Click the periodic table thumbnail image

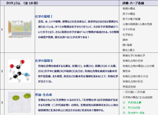point(20,29)
